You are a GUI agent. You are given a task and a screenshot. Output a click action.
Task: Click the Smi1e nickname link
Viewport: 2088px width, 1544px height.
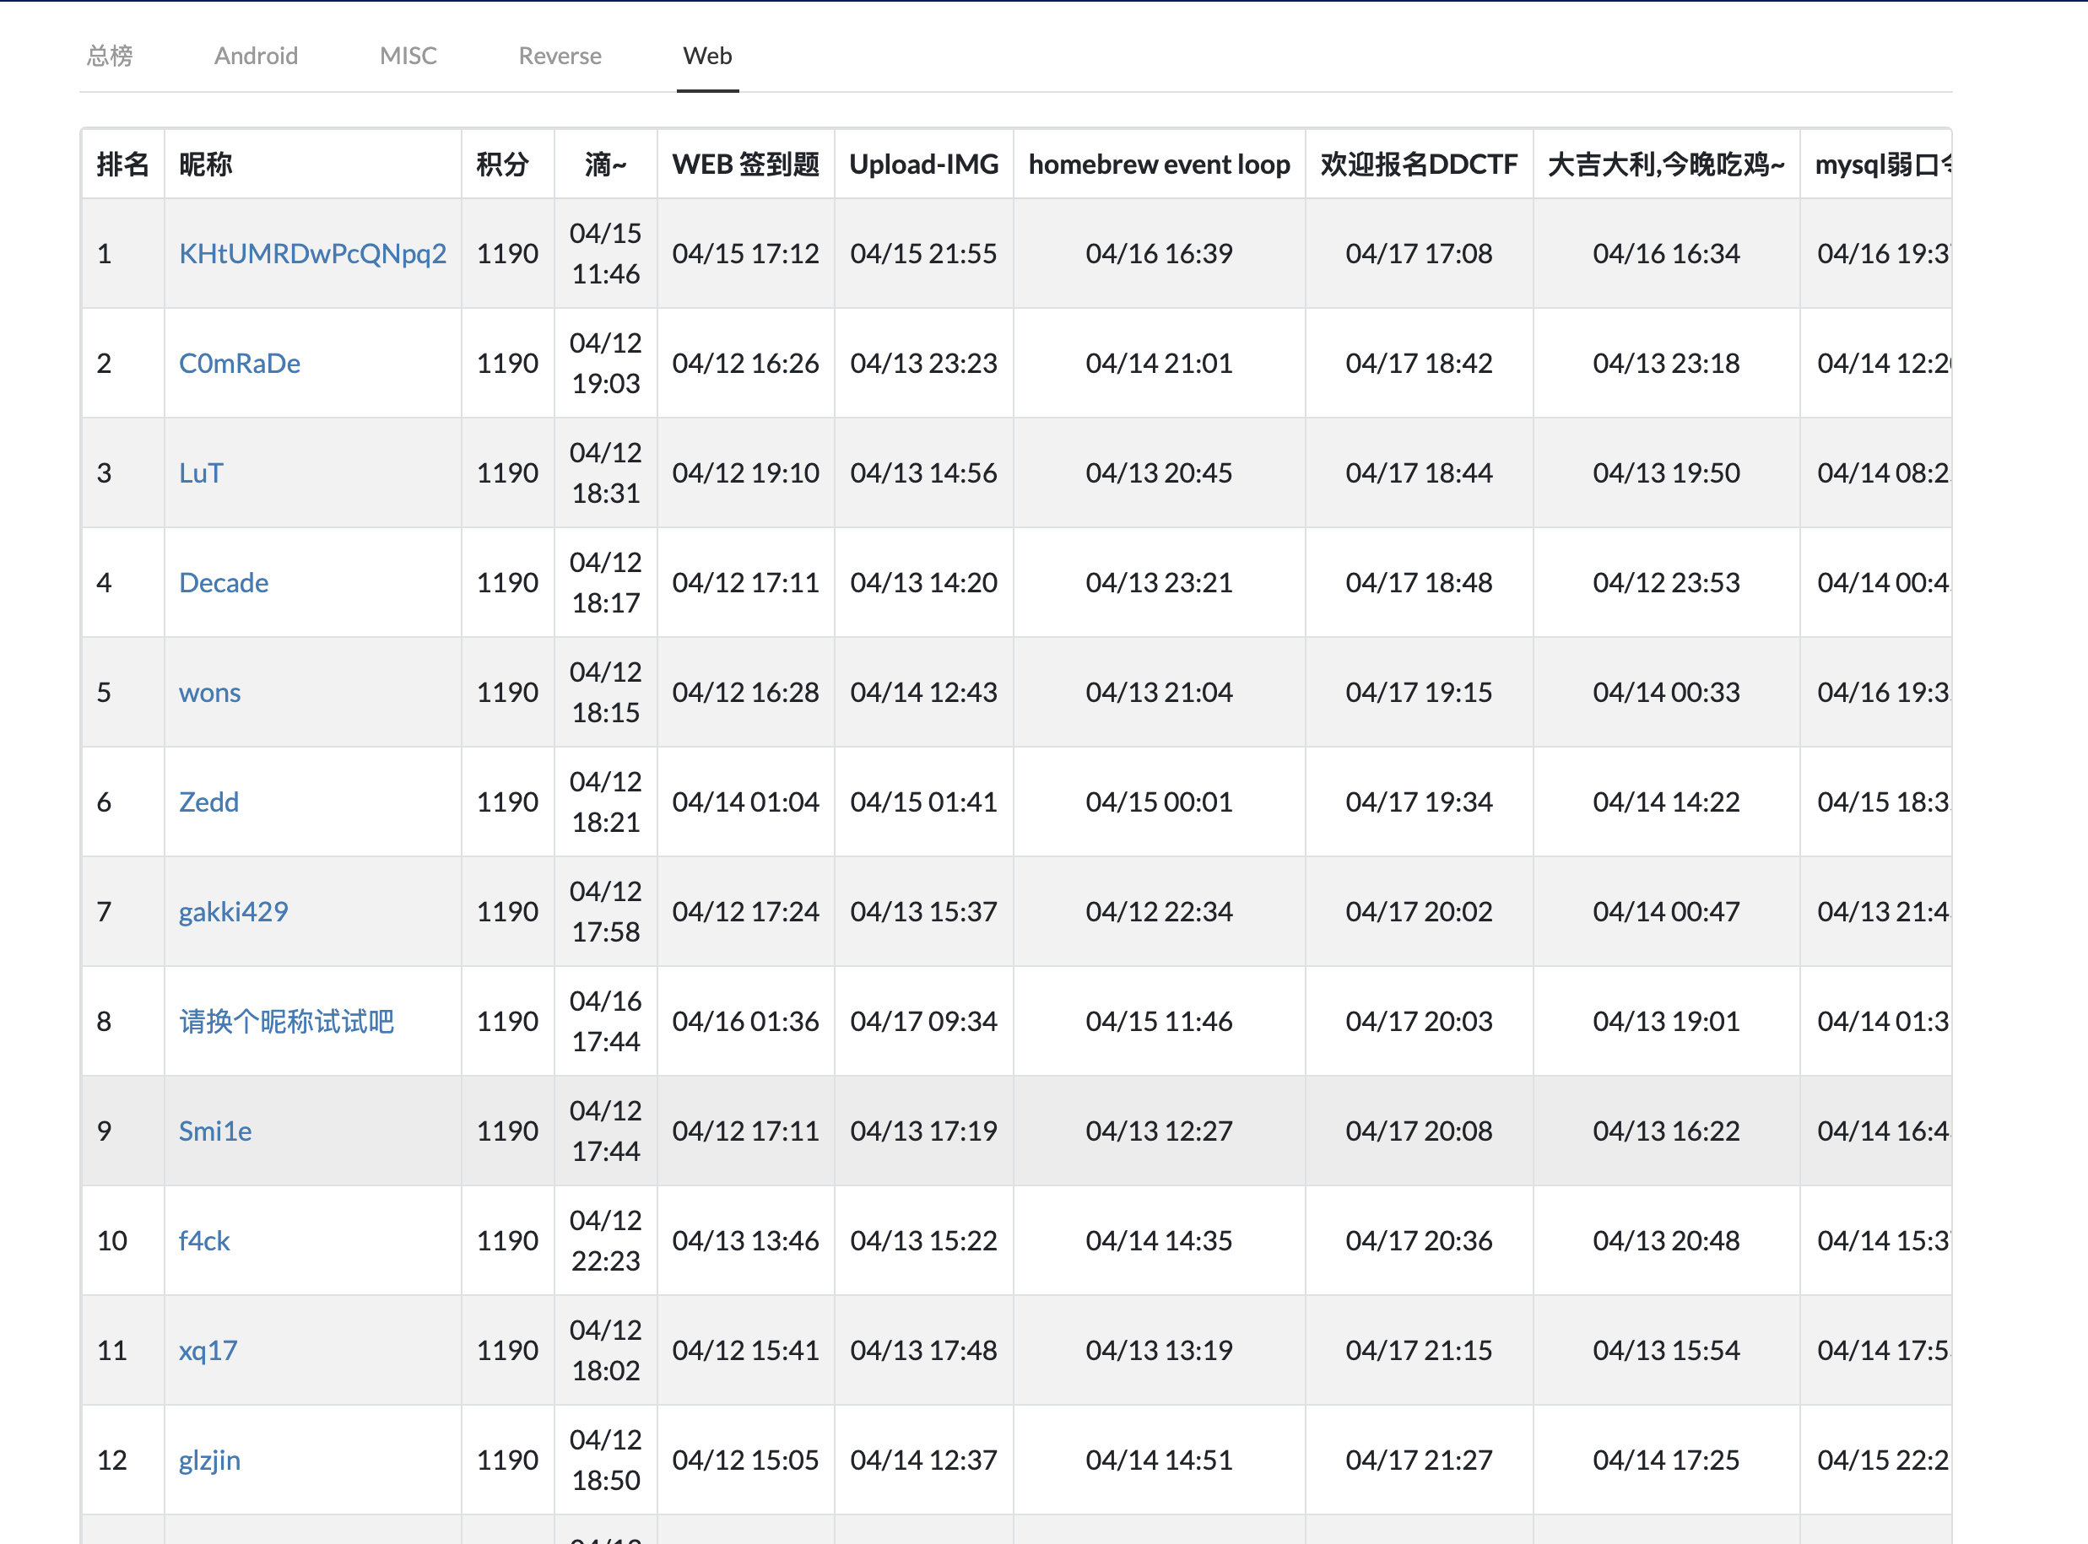pyautogui.click(x=215, y=1131)
